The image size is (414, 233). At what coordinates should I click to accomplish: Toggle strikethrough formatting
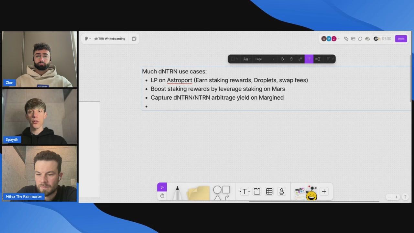point(291,59)
